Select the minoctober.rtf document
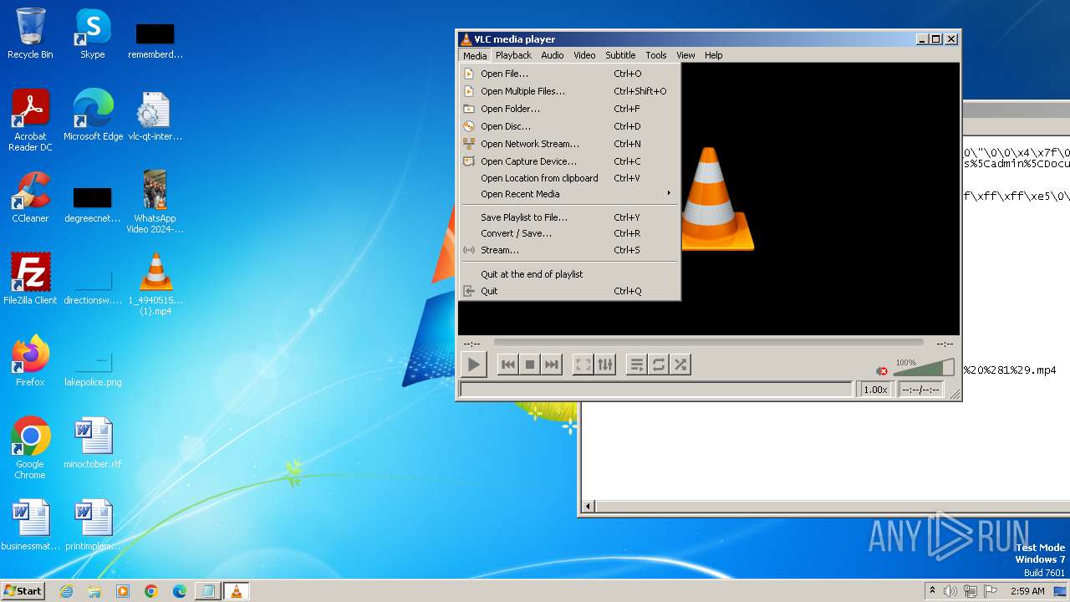The width and height of the screenshot is (1070, 602). click(93, 443)
